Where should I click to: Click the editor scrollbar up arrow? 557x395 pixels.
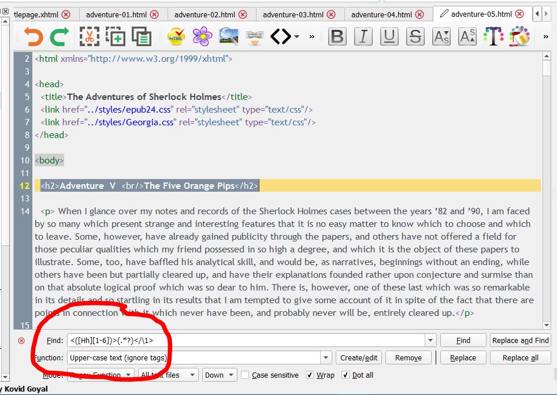[547, 56]
